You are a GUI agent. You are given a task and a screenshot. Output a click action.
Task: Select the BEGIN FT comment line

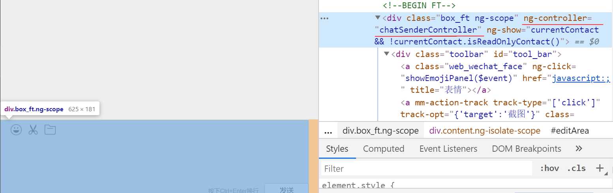pos(419,6)
